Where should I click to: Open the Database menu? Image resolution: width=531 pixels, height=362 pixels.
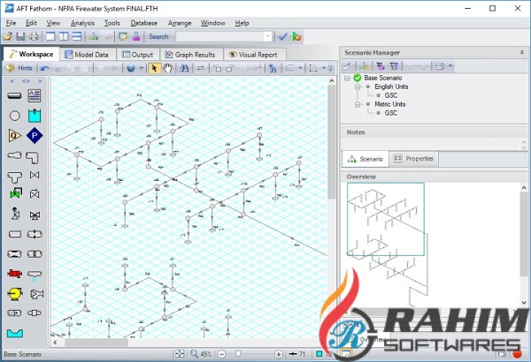[144, 23]
